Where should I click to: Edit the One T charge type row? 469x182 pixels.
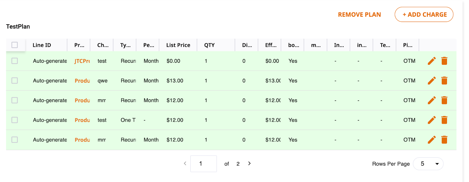(x=431, y=120)
